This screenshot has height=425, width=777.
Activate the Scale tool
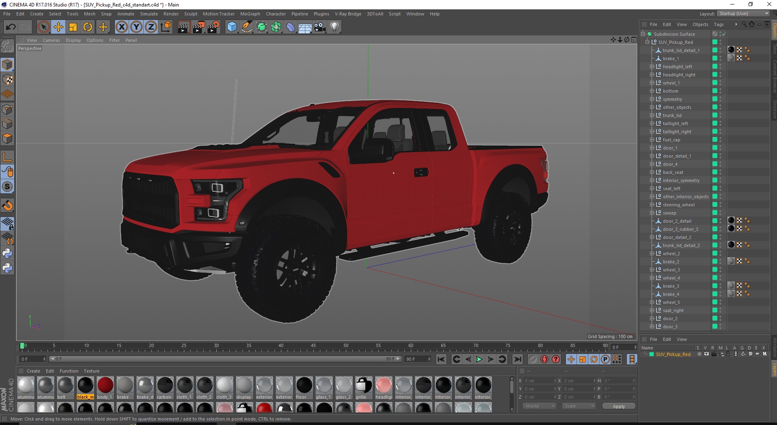tap(73, 27)
